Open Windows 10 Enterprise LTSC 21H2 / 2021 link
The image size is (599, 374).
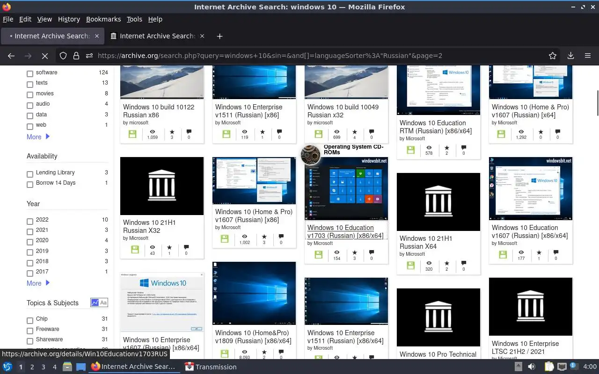pyautogui.click(x=525, y=347)
